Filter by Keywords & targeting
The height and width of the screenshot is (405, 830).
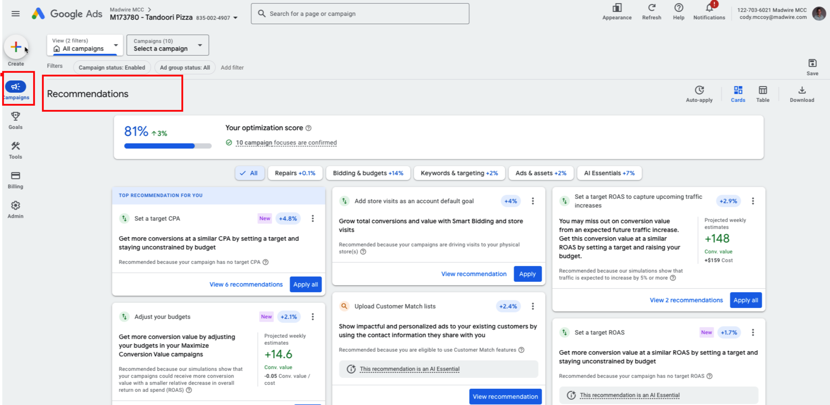click(459, 173)
